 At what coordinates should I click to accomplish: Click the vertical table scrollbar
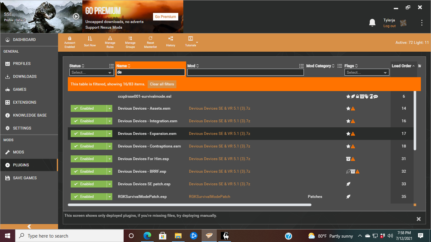point(415,121)
